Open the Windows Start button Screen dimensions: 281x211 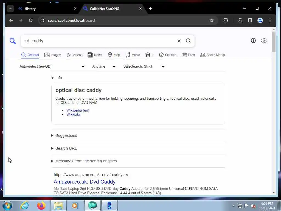[7, 206]
